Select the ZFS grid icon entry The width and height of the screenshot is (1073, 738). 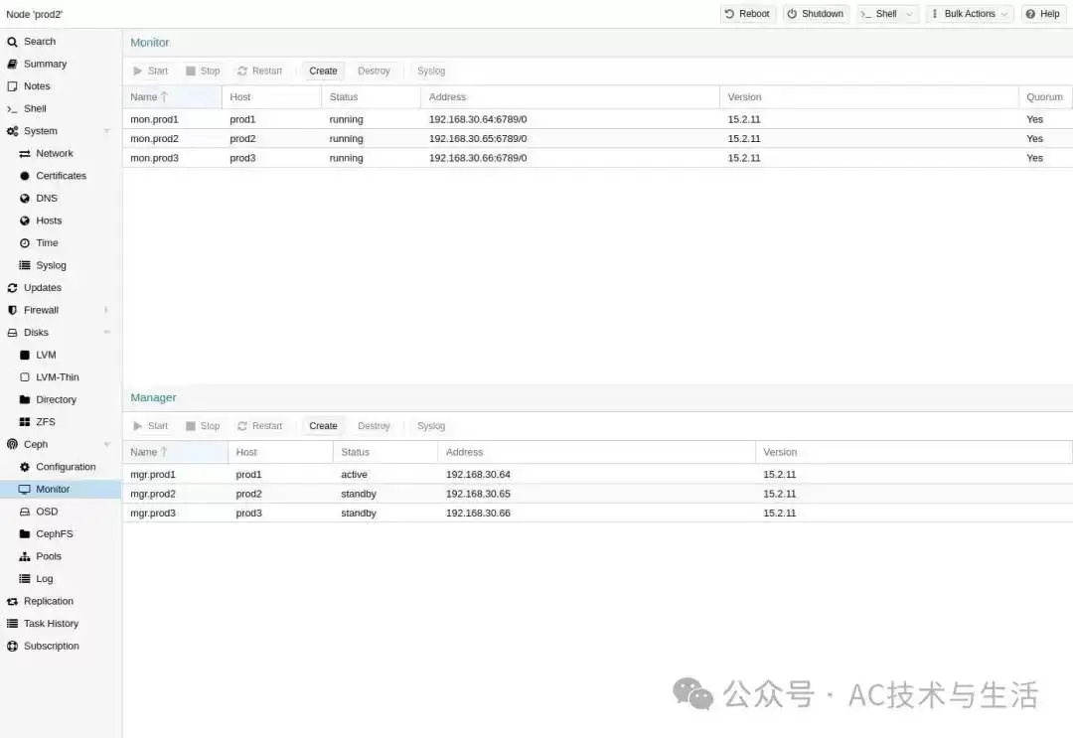pyautogui.click(x=25, y=422)
